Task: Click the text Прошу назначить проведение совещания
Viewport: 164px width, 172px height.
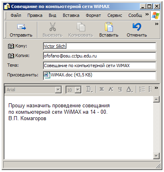Action: click(59, 106)
